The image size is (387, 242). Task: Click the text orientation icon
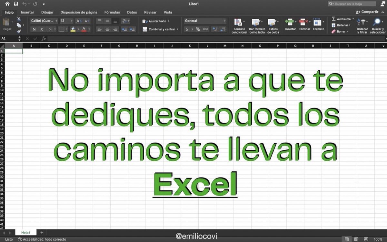[x=125, y=21]
